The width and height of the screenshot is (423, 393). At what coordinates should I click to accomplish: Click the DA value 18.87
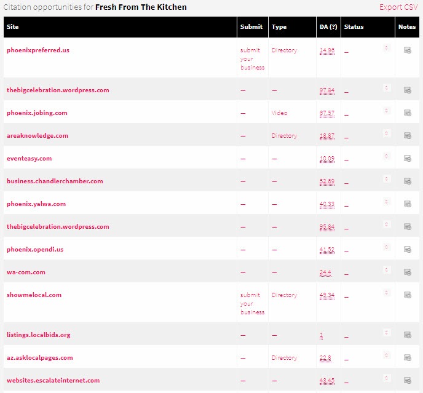[327, 136]
